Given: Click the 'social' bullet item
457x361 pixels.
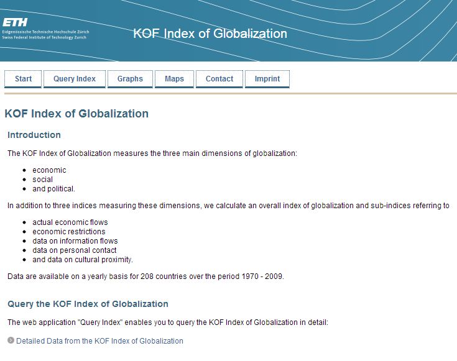Looking at the screenshot, I should pyautogui.click(x=43, y=180).
